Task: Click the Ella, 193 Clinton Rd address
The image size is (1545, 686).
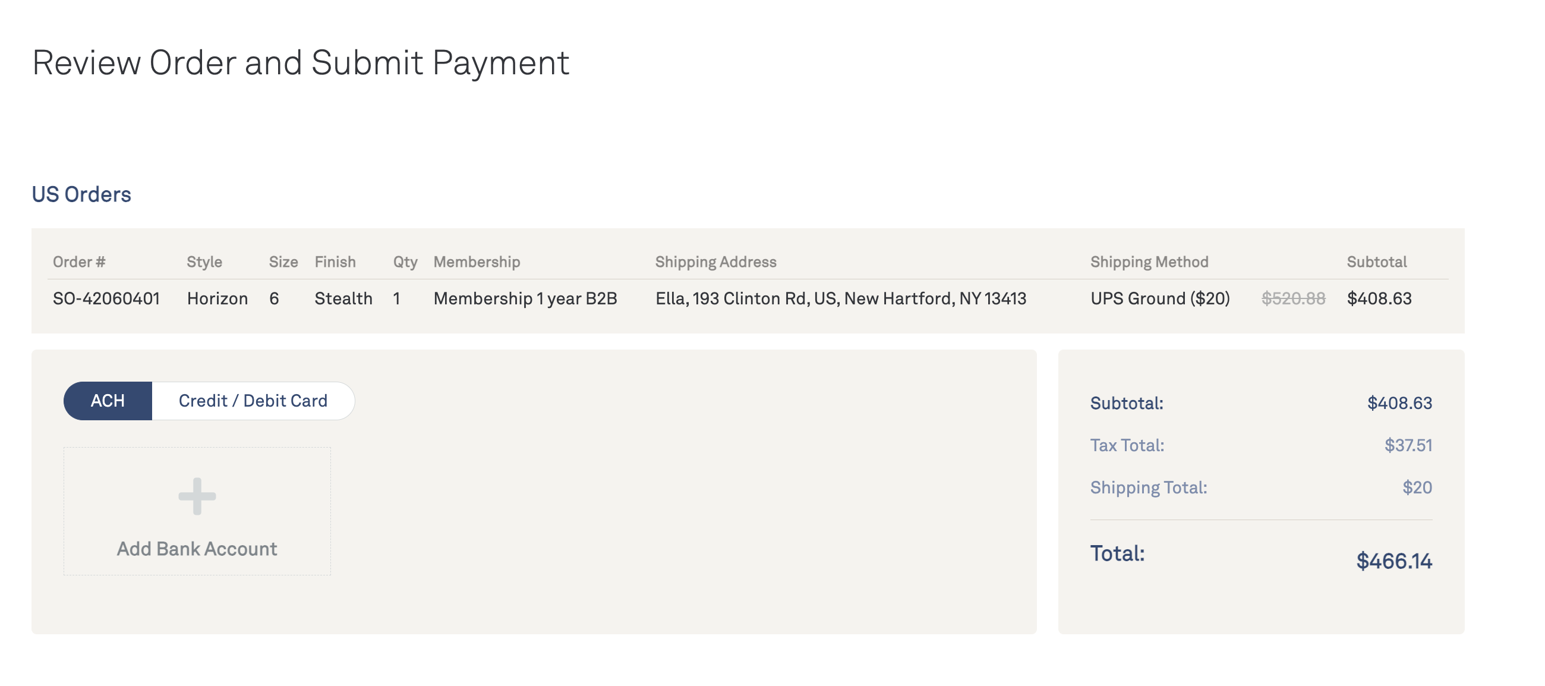Action: pos(840,298)
